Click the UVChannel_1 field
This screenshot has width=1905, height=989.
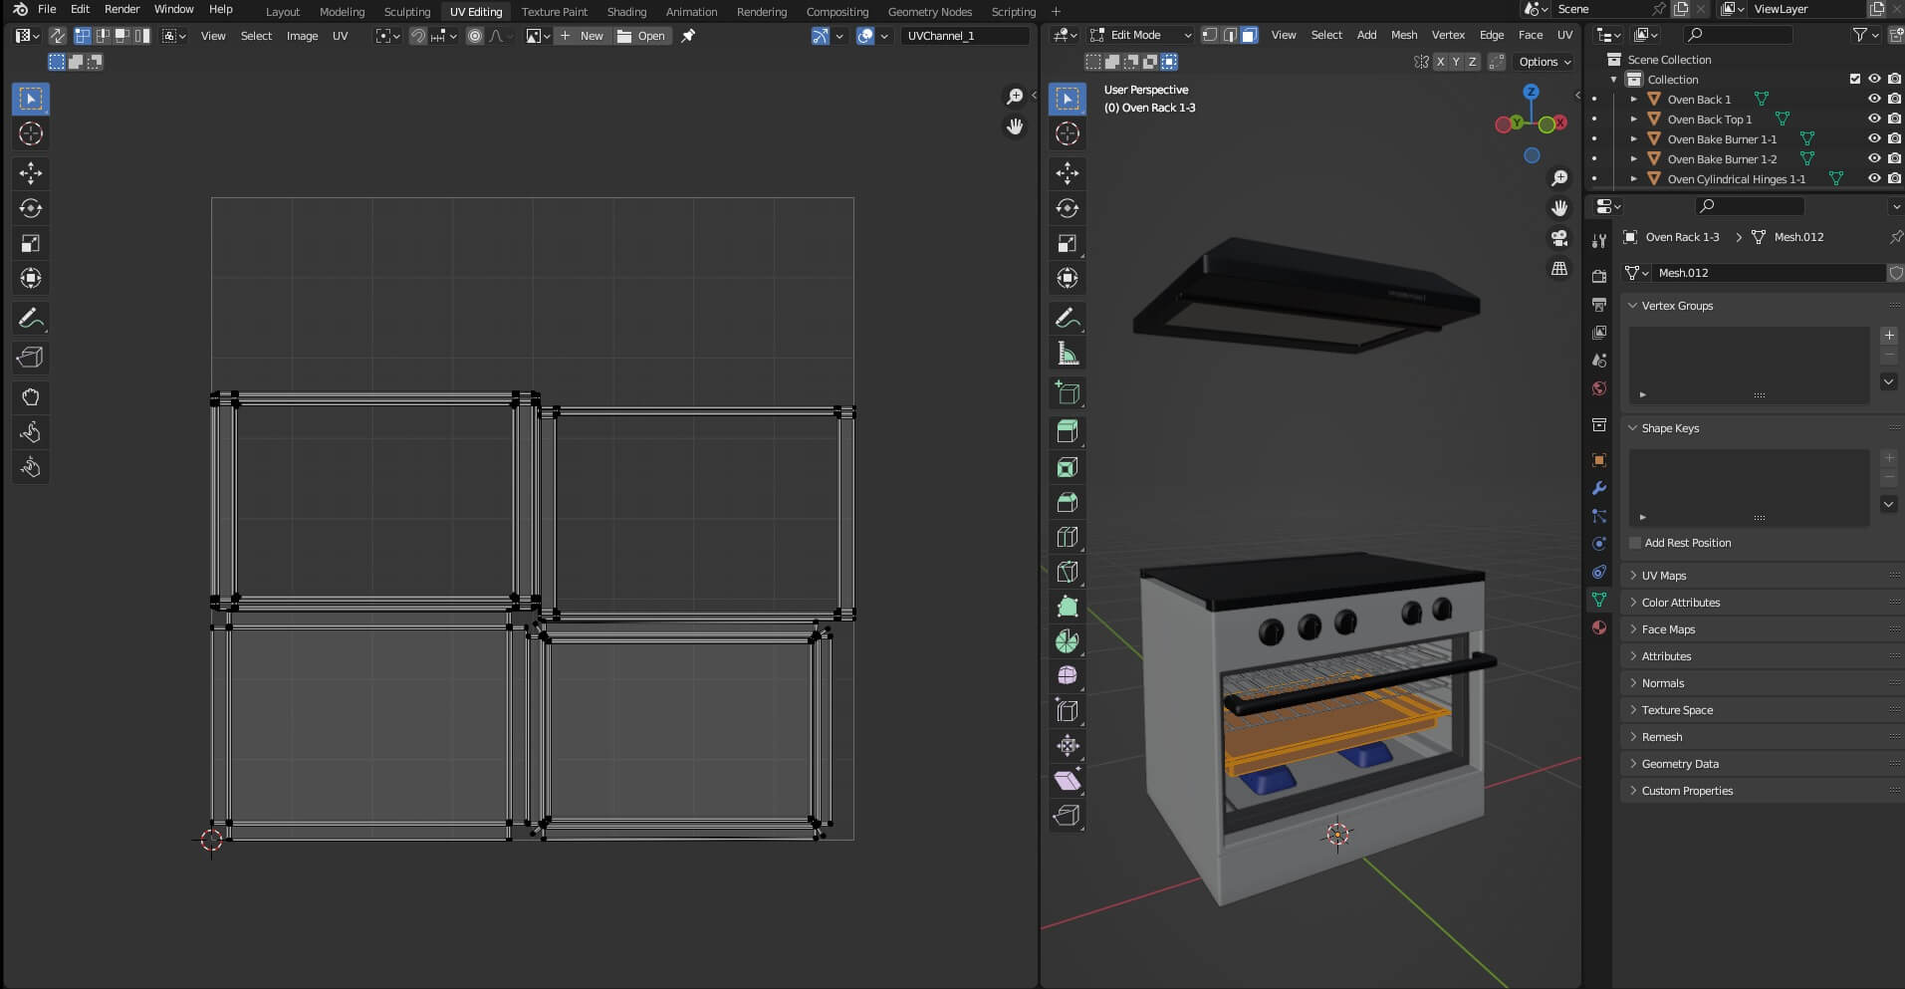[x=964, y=36]
